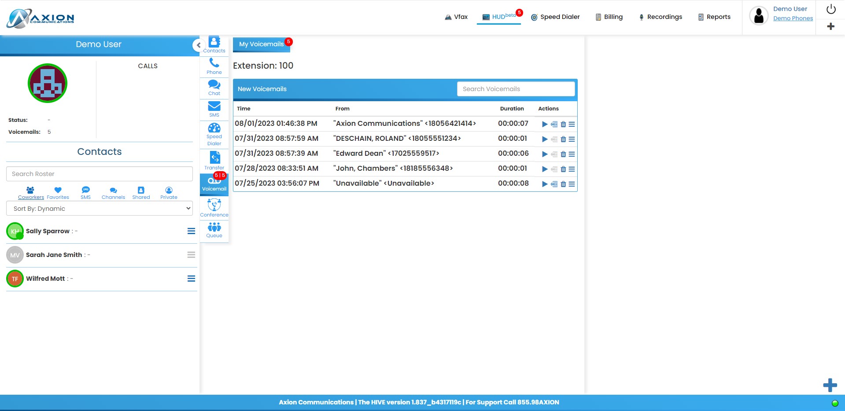Play the Unavailable caller voicemail
Screen dimensions: 845x411
pyautogui.click(x=545, y=184)
